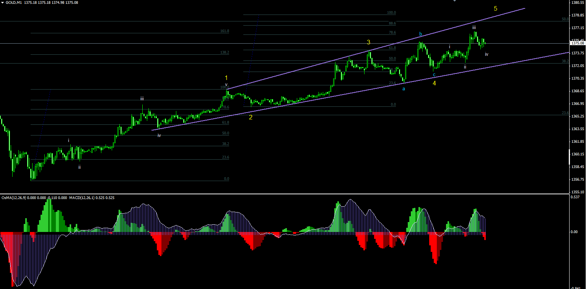Viewport: 586px width, 289px height.
Task: Click the MACD(12,26,1) indicator label
Action: [x=82, y=198]
